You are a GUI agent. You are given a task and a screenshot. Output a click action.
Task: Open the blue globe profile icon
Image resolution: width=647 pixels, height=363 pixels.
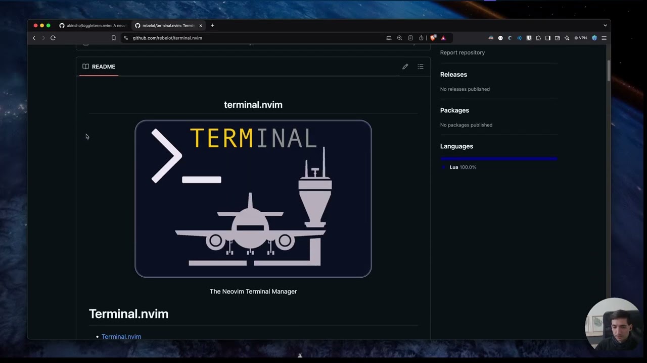point(594,38)
